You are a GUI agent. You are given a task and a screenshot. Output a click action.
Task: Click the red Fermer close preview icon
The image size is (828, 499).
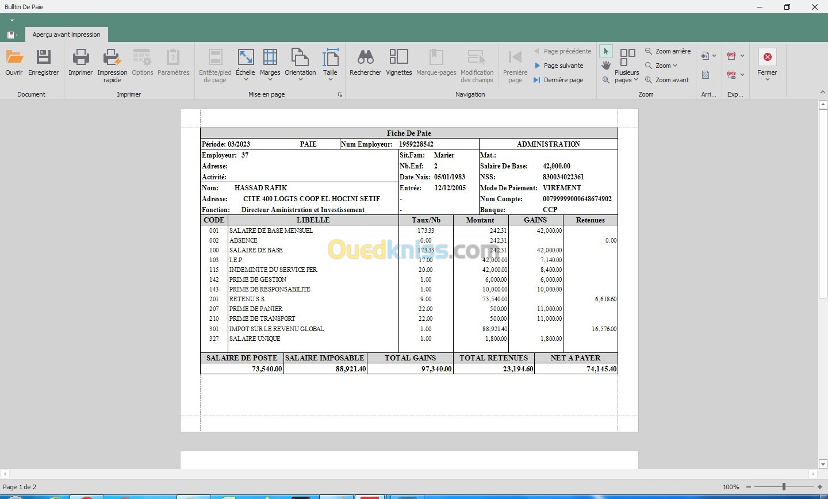click(767, 57)
